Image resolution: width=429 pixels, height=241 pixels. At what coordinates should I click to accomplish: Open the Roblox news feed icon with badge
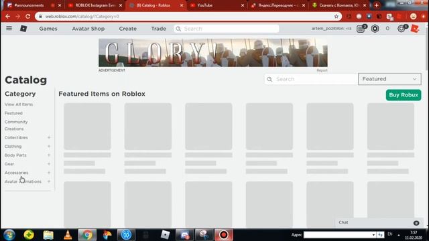click(361, 28)
